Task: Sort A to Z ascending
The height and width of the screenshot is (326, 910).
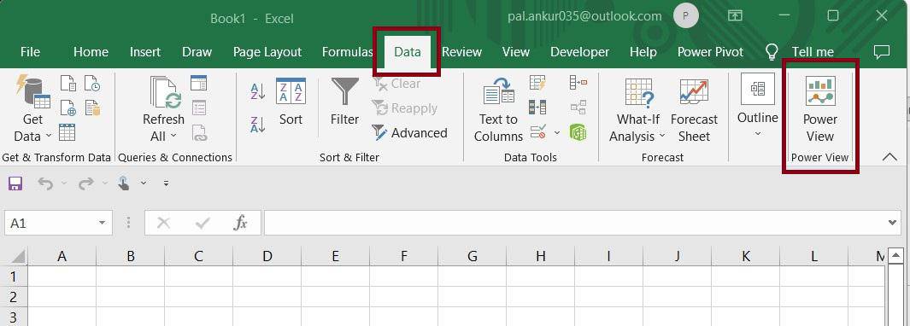Action: coord(258,91)
